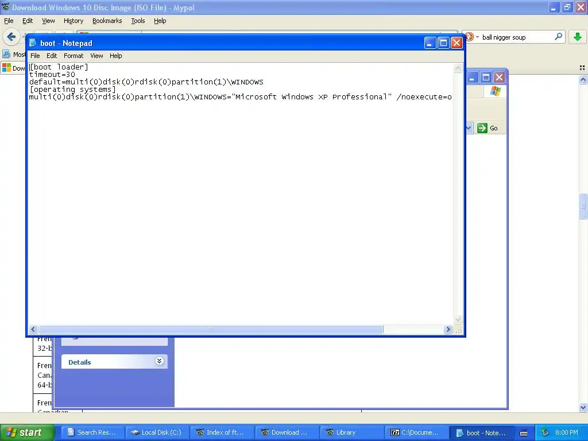
Task: Click the "[boot loader]" line in Notepad
Action: click(59, 67)
